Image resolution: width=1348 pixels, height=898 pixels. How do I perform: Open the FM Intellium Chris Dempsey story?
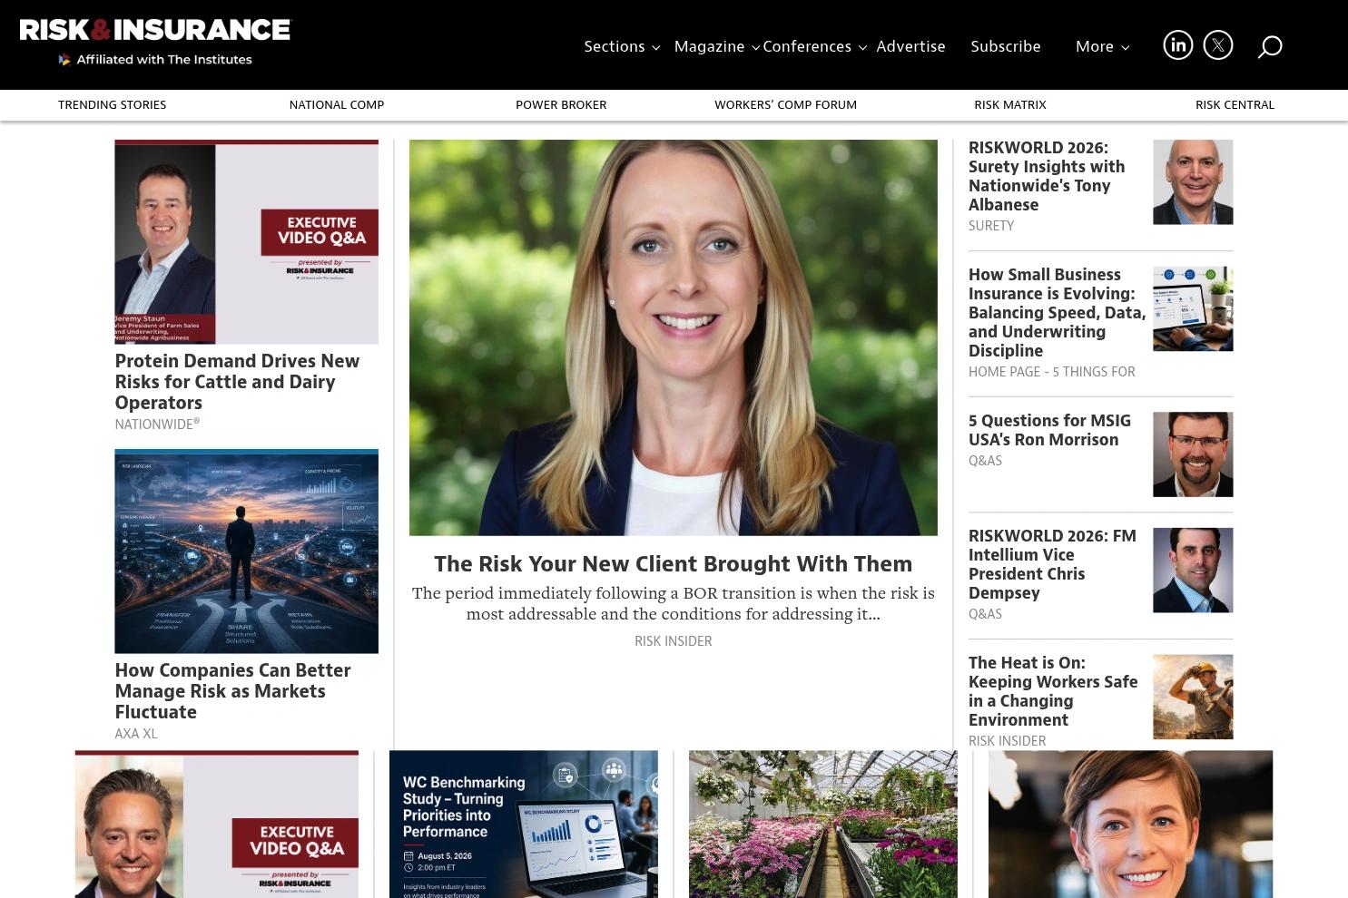click(x=1052, y=564)
